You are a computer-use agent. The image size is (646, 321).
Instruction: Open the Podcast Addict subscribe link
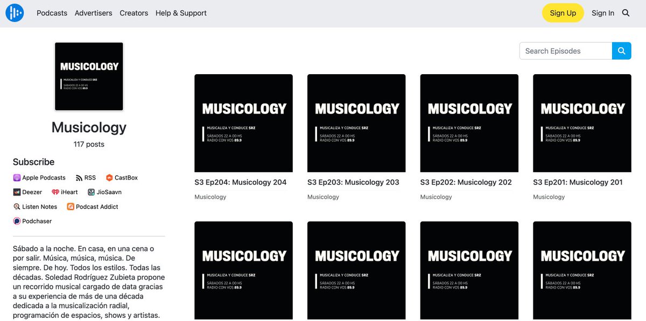93,206
